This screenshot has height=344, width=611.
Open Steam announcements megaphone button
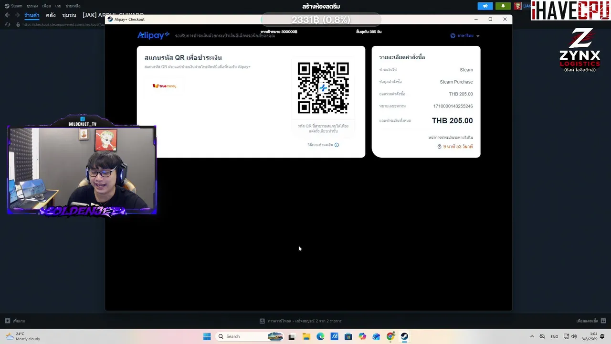[485, 6]
